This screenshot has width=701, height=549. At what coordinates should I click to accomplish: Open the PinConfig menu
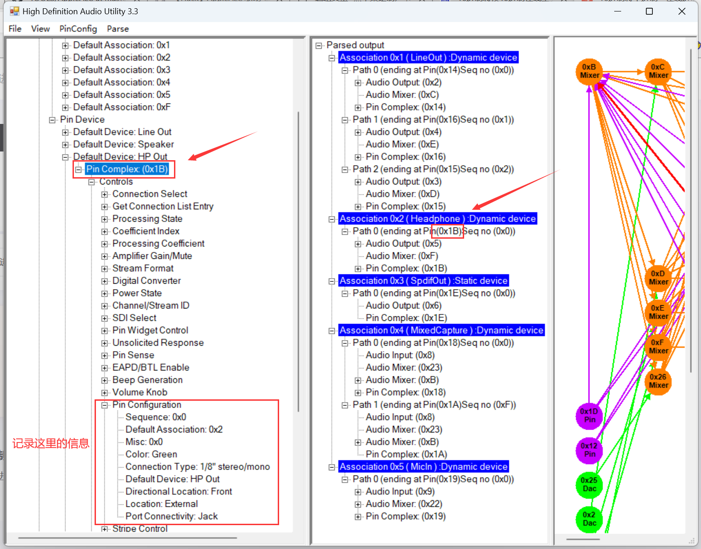[78, 29]
